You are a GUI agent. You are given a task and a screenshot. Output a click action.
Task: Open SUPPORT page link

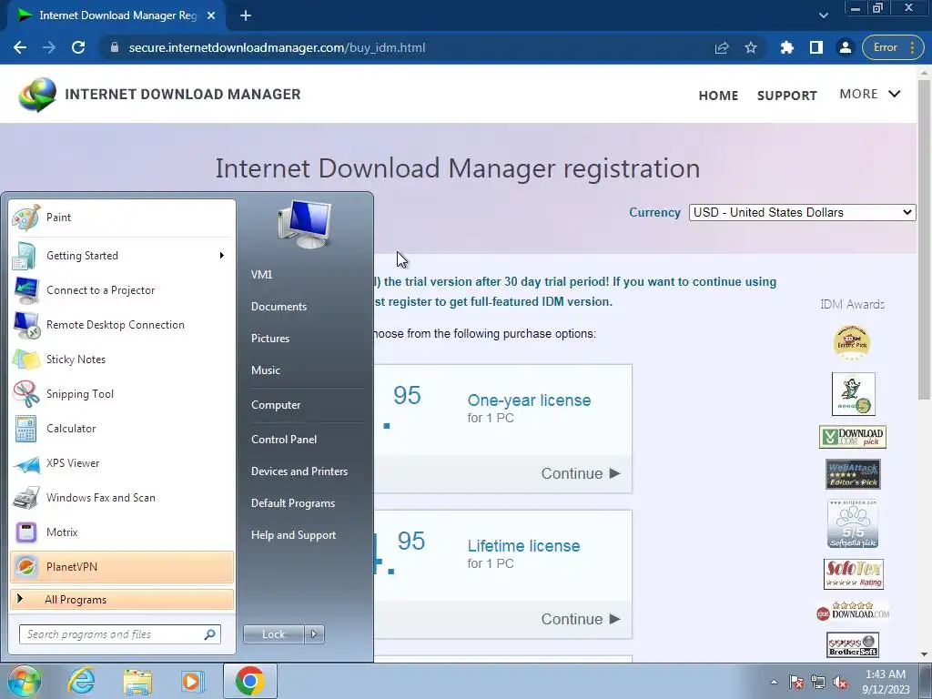click(787, 96)
